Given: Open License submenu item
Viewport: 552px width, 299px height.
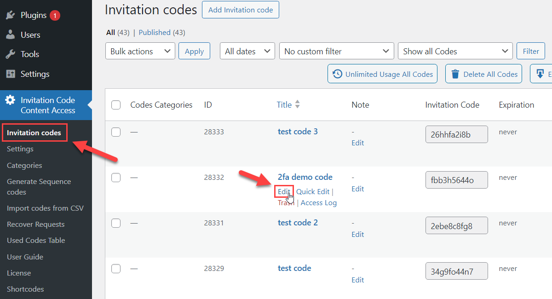Looking at the screenshot, I should tap(19, 273).
